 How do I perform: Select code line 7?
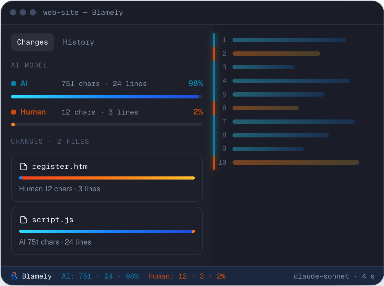(294, 122)
